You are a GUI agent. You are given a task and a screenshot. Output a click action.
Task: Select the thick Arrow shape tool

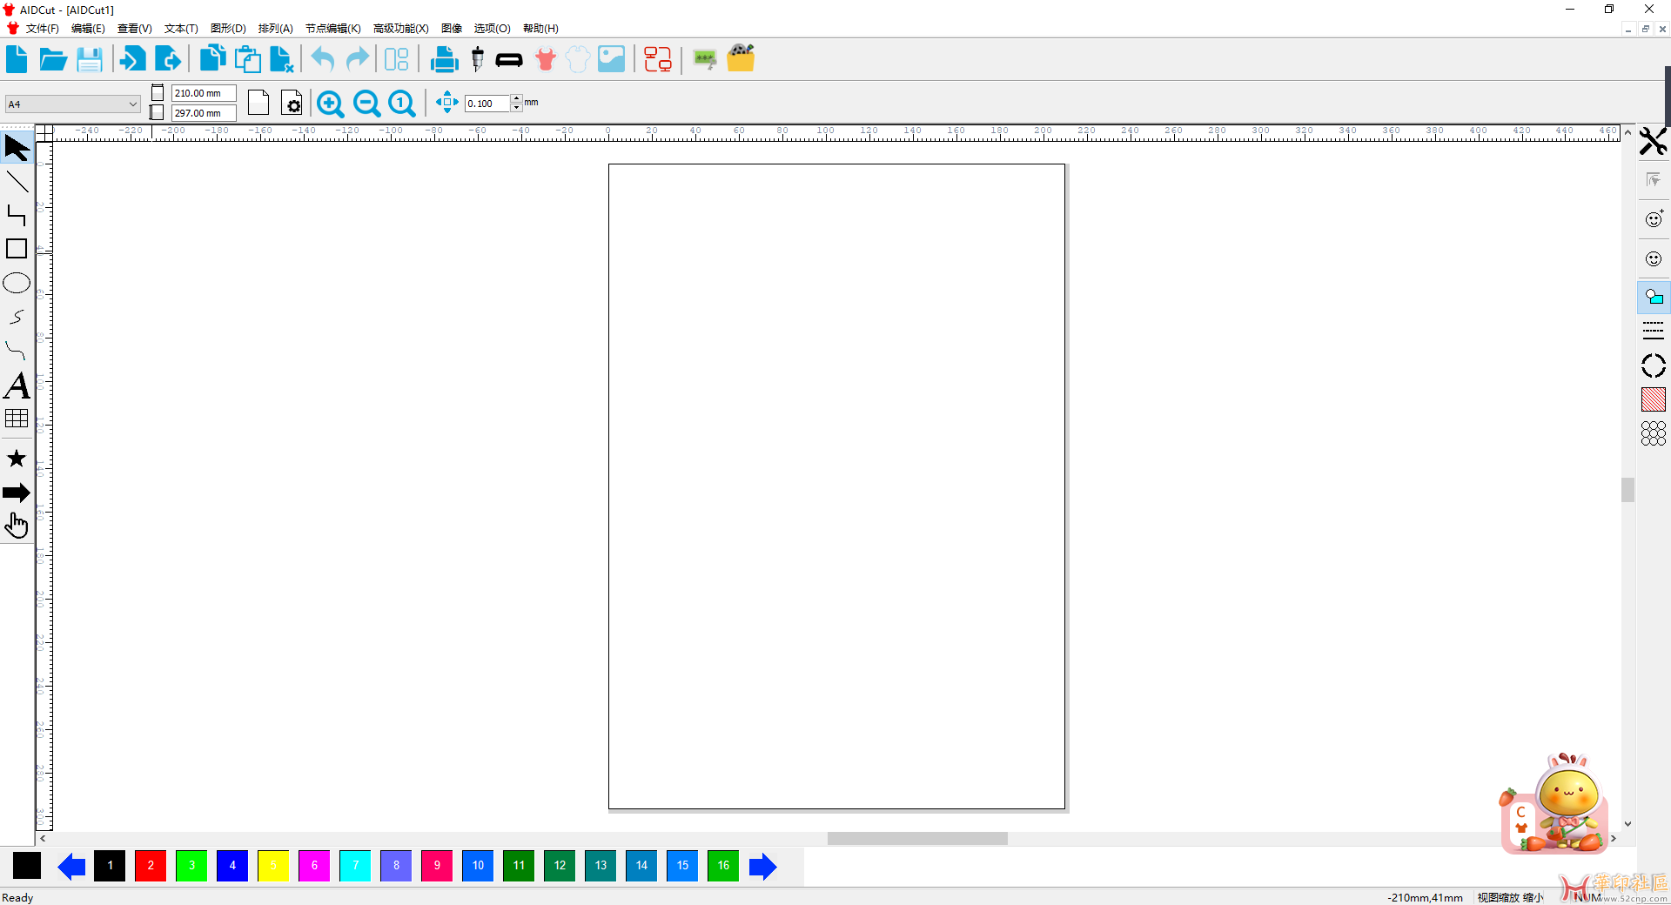pyautogui.click(x=17, y=493)
